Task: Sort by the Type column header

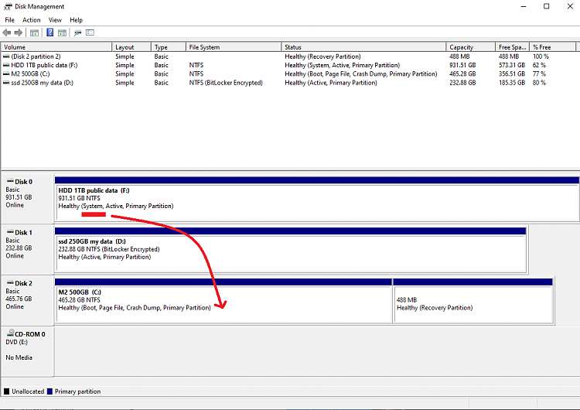Action: click(169, 47)
